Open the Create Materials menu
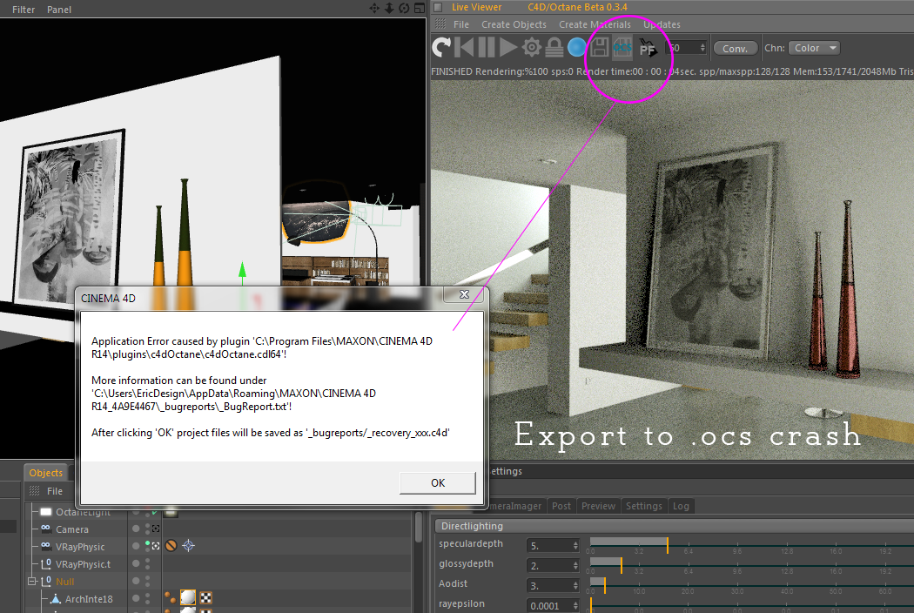This screenshot has height=613, width=914. [595, 24]
